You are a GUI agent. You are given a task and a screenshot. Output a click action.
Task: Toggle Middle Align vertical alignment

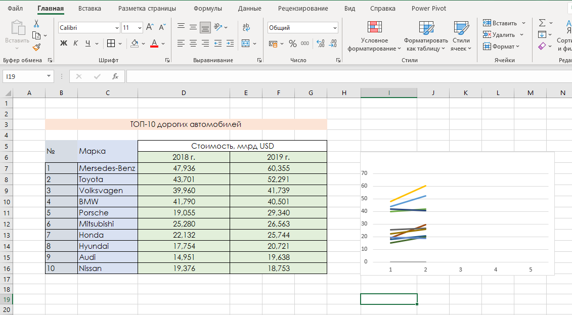point(193,27)
